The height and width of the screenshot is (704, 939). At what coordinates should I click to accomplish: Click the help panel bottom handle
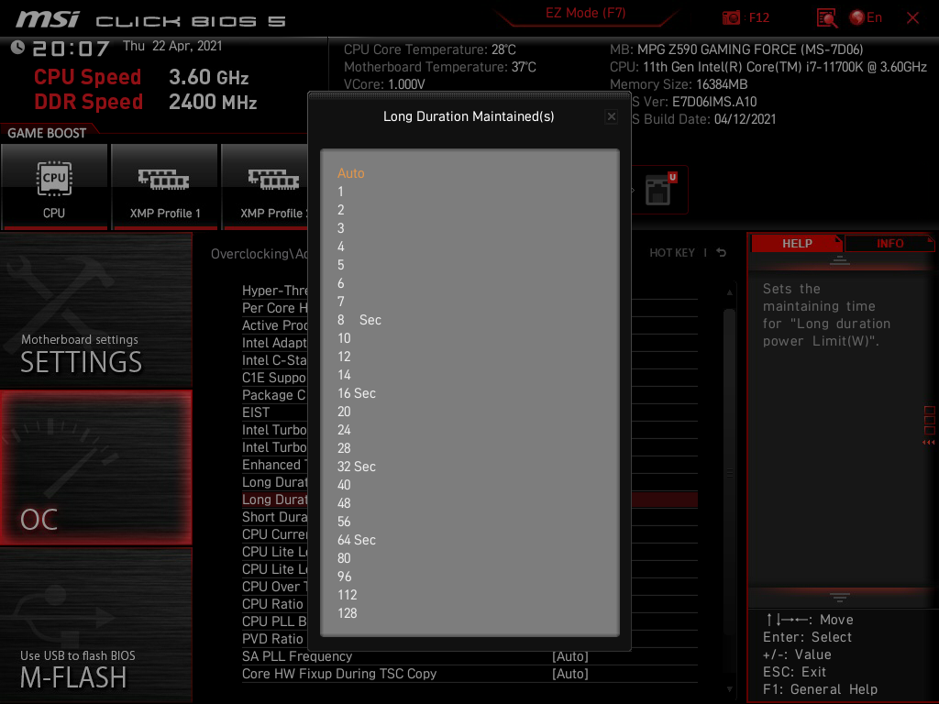(840, 598)
